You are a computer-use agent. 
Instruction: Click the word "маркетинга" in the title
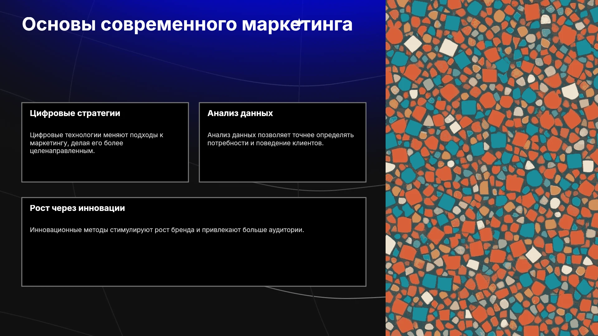tap(297, 25)
